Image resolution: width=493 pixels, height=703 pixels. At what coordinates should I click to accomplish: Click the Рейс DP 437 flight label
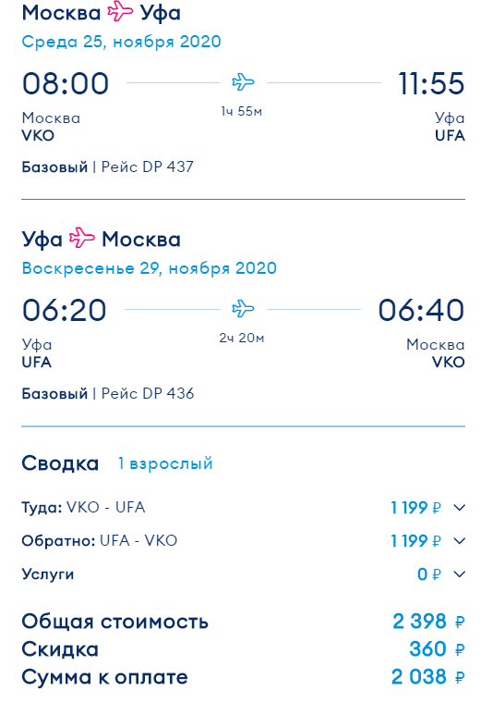(x=148, y=167)
